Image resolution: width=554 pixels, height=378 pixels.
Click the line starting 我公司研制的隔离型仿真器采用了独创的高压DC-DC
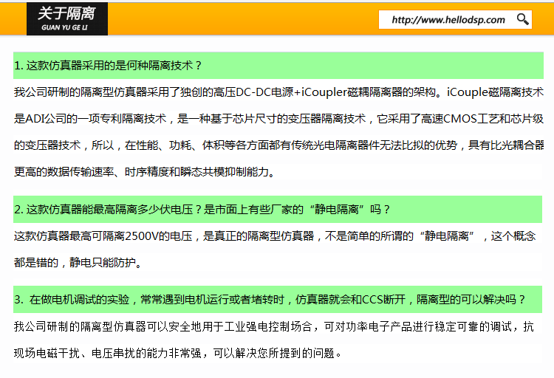click(x=278, y=92)
